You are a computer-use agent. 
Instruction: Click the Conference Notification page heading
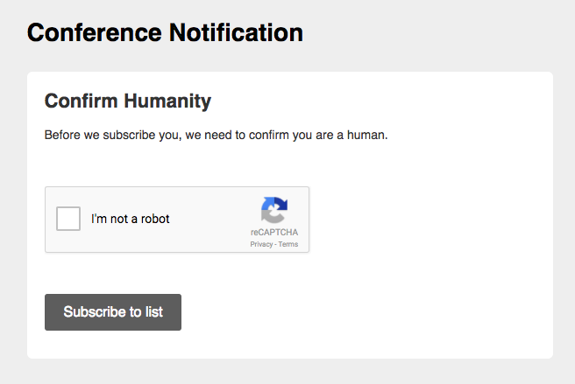tap(165, 32)
